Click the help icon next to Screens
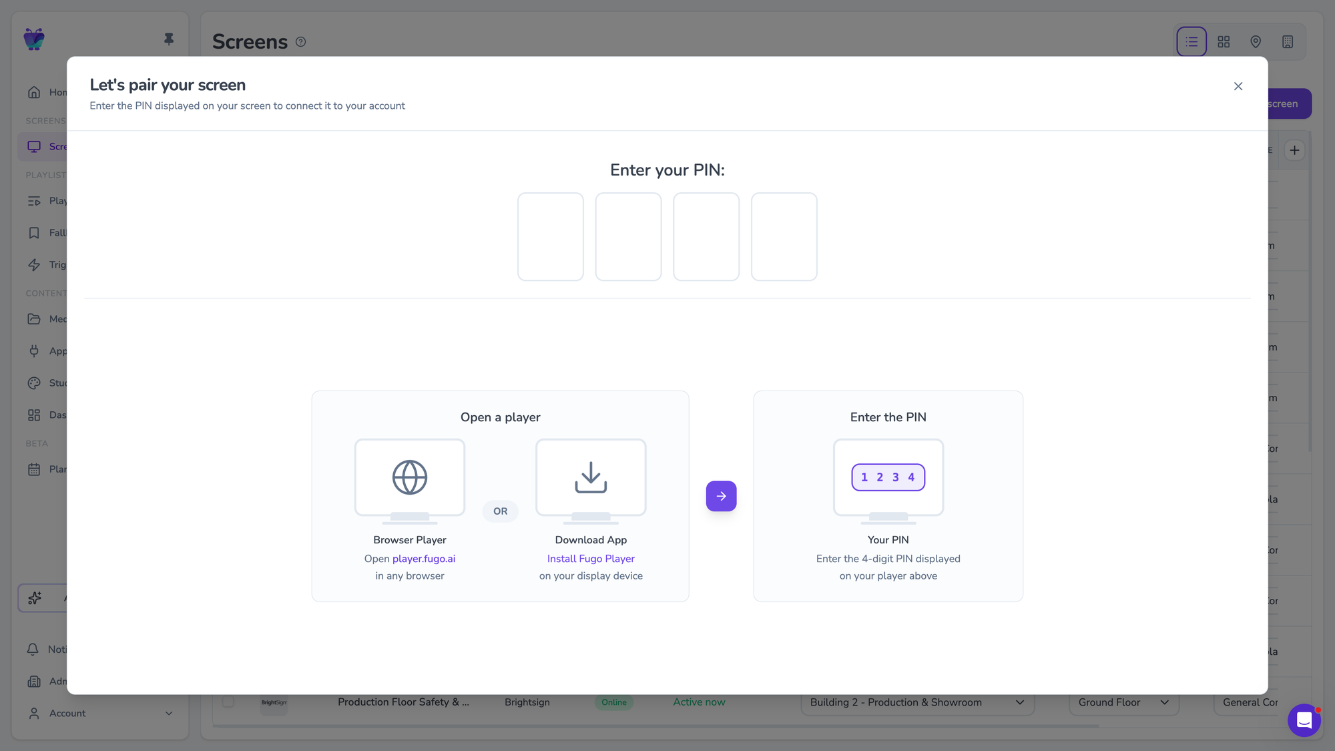This screenshot has height=751, width=1335. [x=301, y=42]
